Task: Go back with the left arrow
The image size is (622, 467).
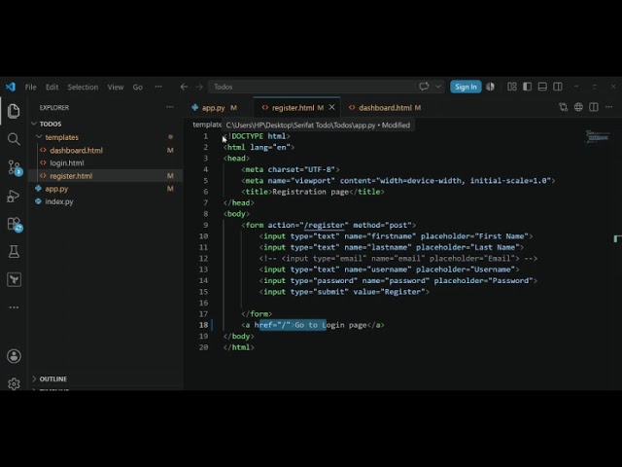Action: point(184,87)
